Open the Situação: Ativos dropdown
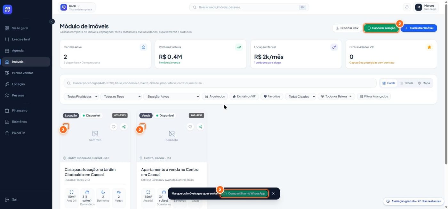Viewport: 448px width, 209px height. click(172, 96)
